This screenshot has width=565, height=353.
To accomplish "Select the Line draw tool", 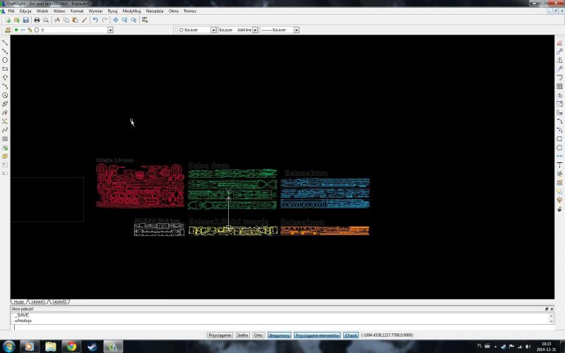I will click(5, 42).
